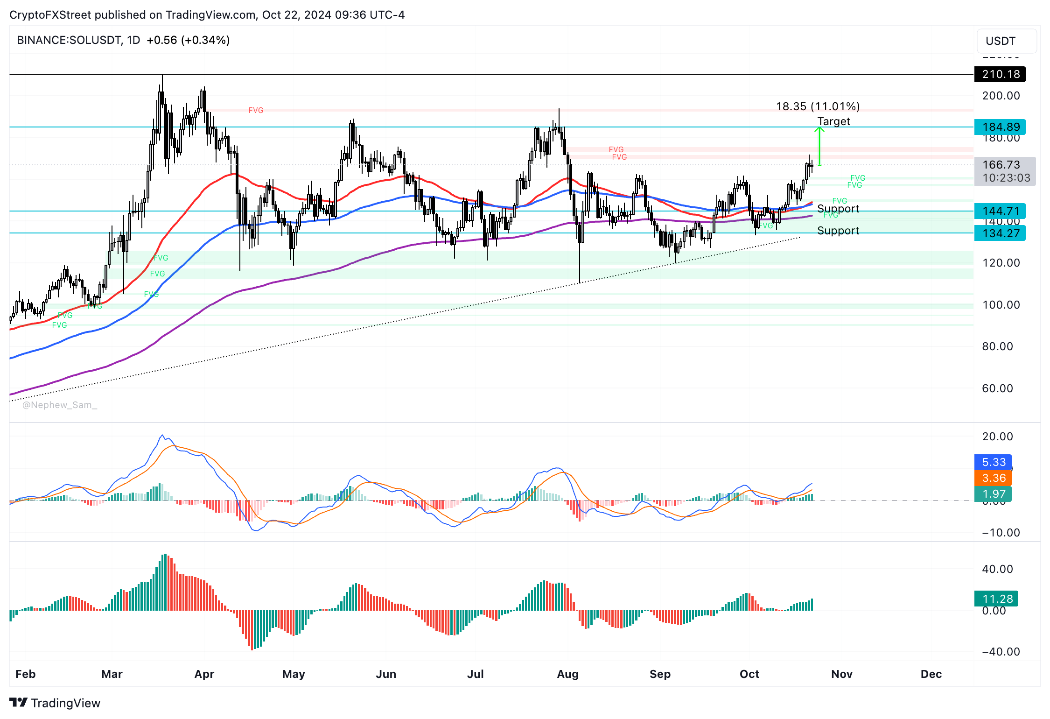Click the USDT currency button

pyautogui.click(x=1007, y=41)
